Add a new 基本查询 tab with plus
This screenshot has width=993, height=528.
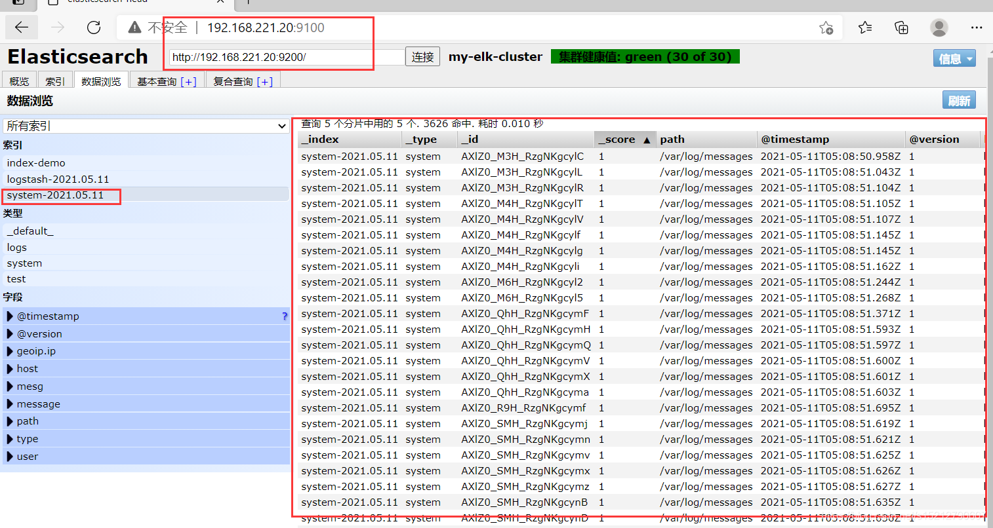[x=189, y=81]
